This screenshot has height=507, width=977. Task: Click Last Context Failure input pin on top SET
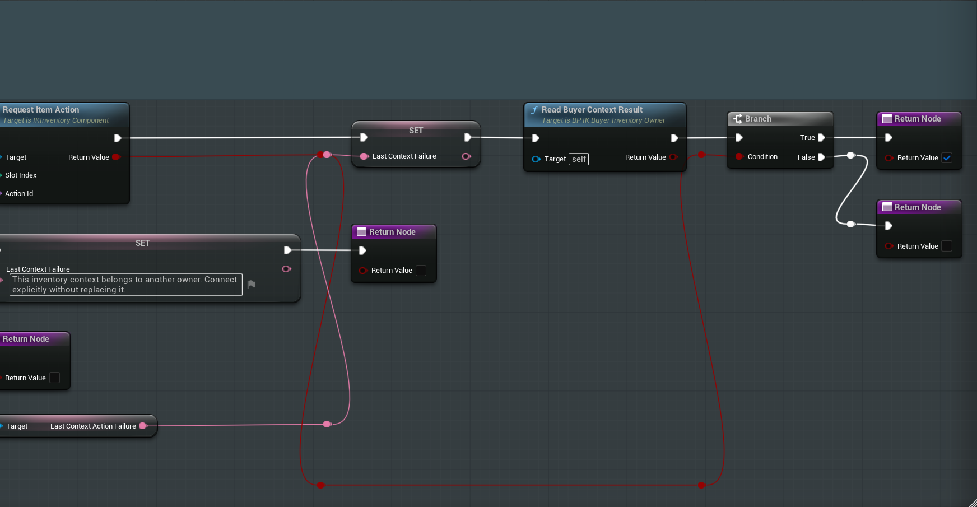[364, 156]
